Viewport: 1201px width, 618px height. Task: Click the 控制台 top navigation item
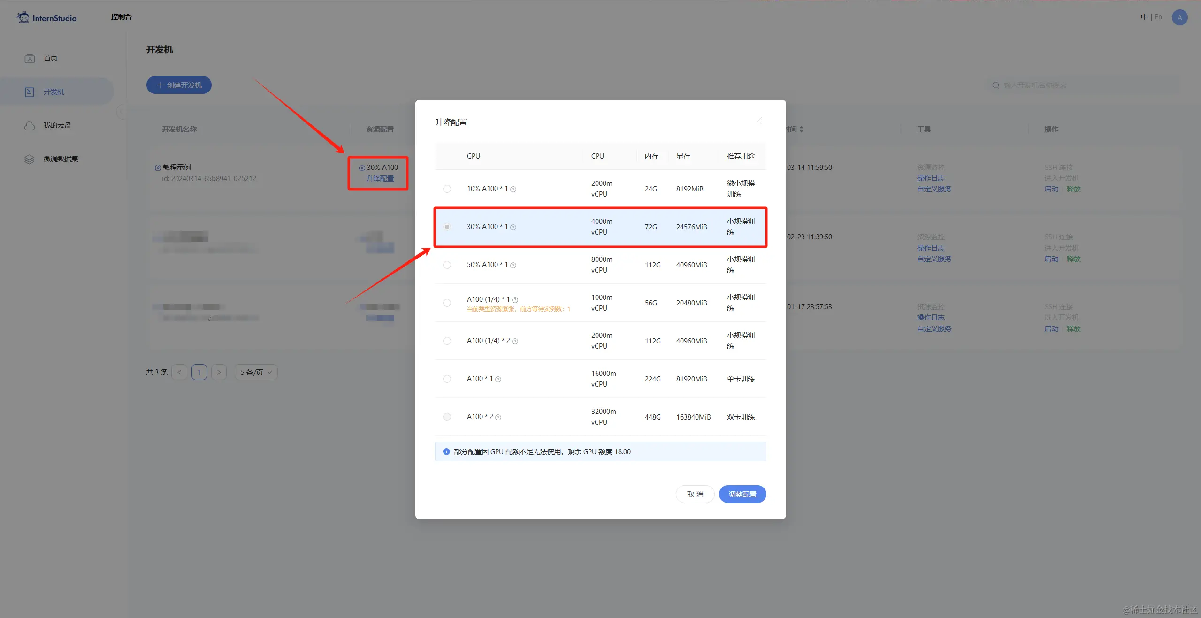coord(121,17)
